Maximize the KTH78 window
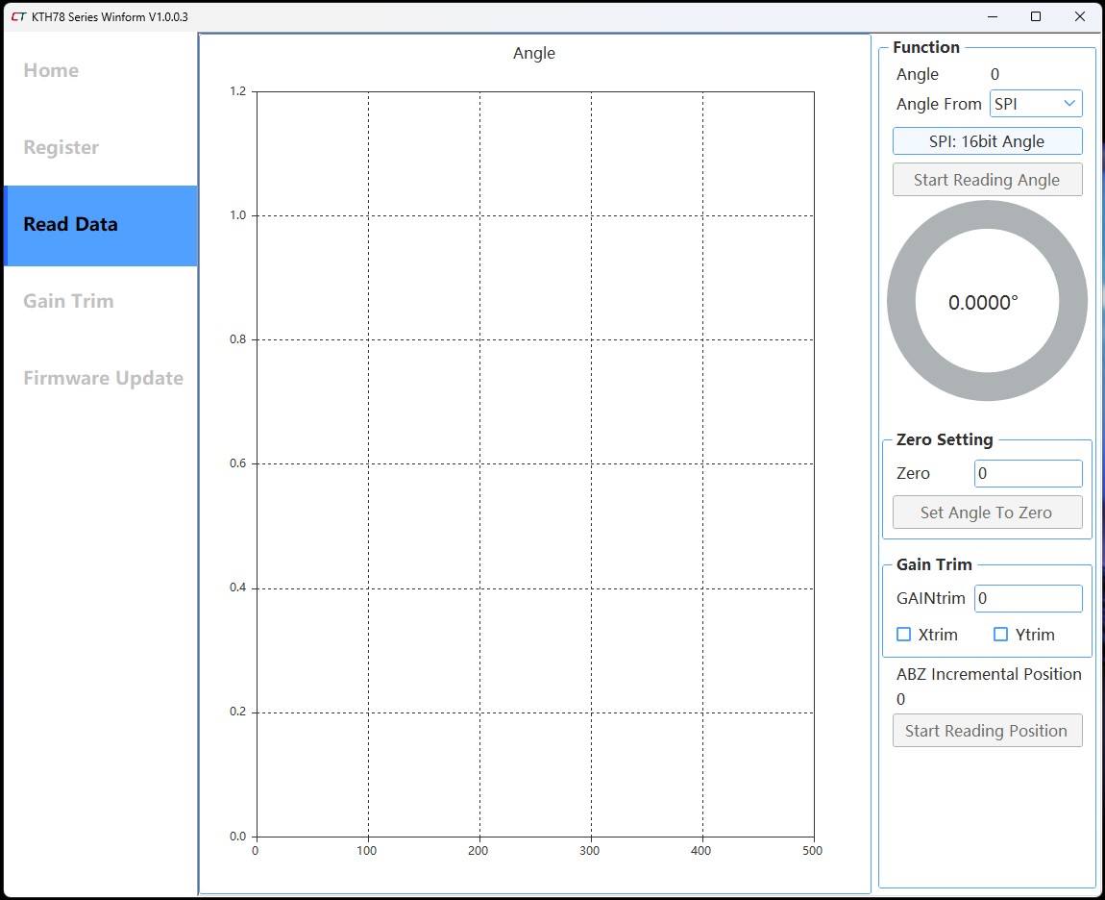Viewport: 1105px width, 900px height. 1036,16
